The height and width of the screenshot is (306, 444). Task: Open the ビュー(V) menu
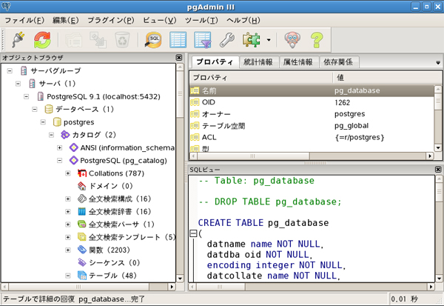pyautogui.click(x=159, y=21)
